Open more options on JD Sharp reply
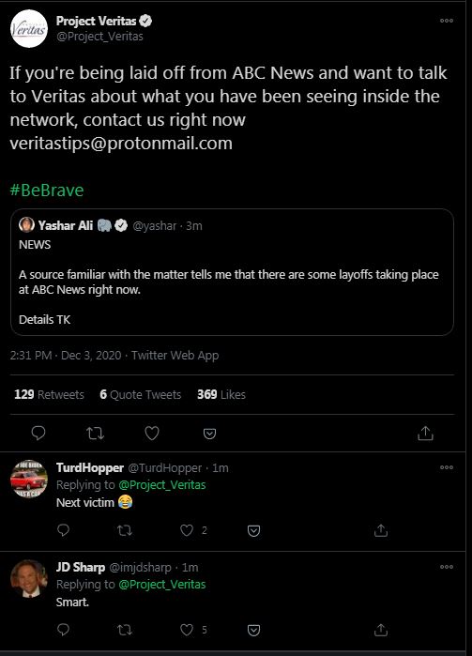The width and height of the screenshot is (472, 656). tap(447, 567)
